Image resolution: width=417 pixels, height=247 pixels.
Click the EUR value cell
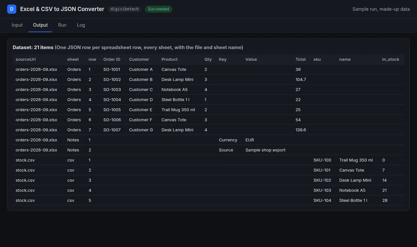[x=250, y=140]
